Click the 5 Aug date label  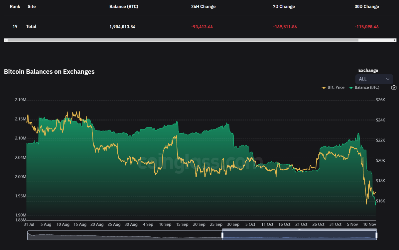[46, 224]
